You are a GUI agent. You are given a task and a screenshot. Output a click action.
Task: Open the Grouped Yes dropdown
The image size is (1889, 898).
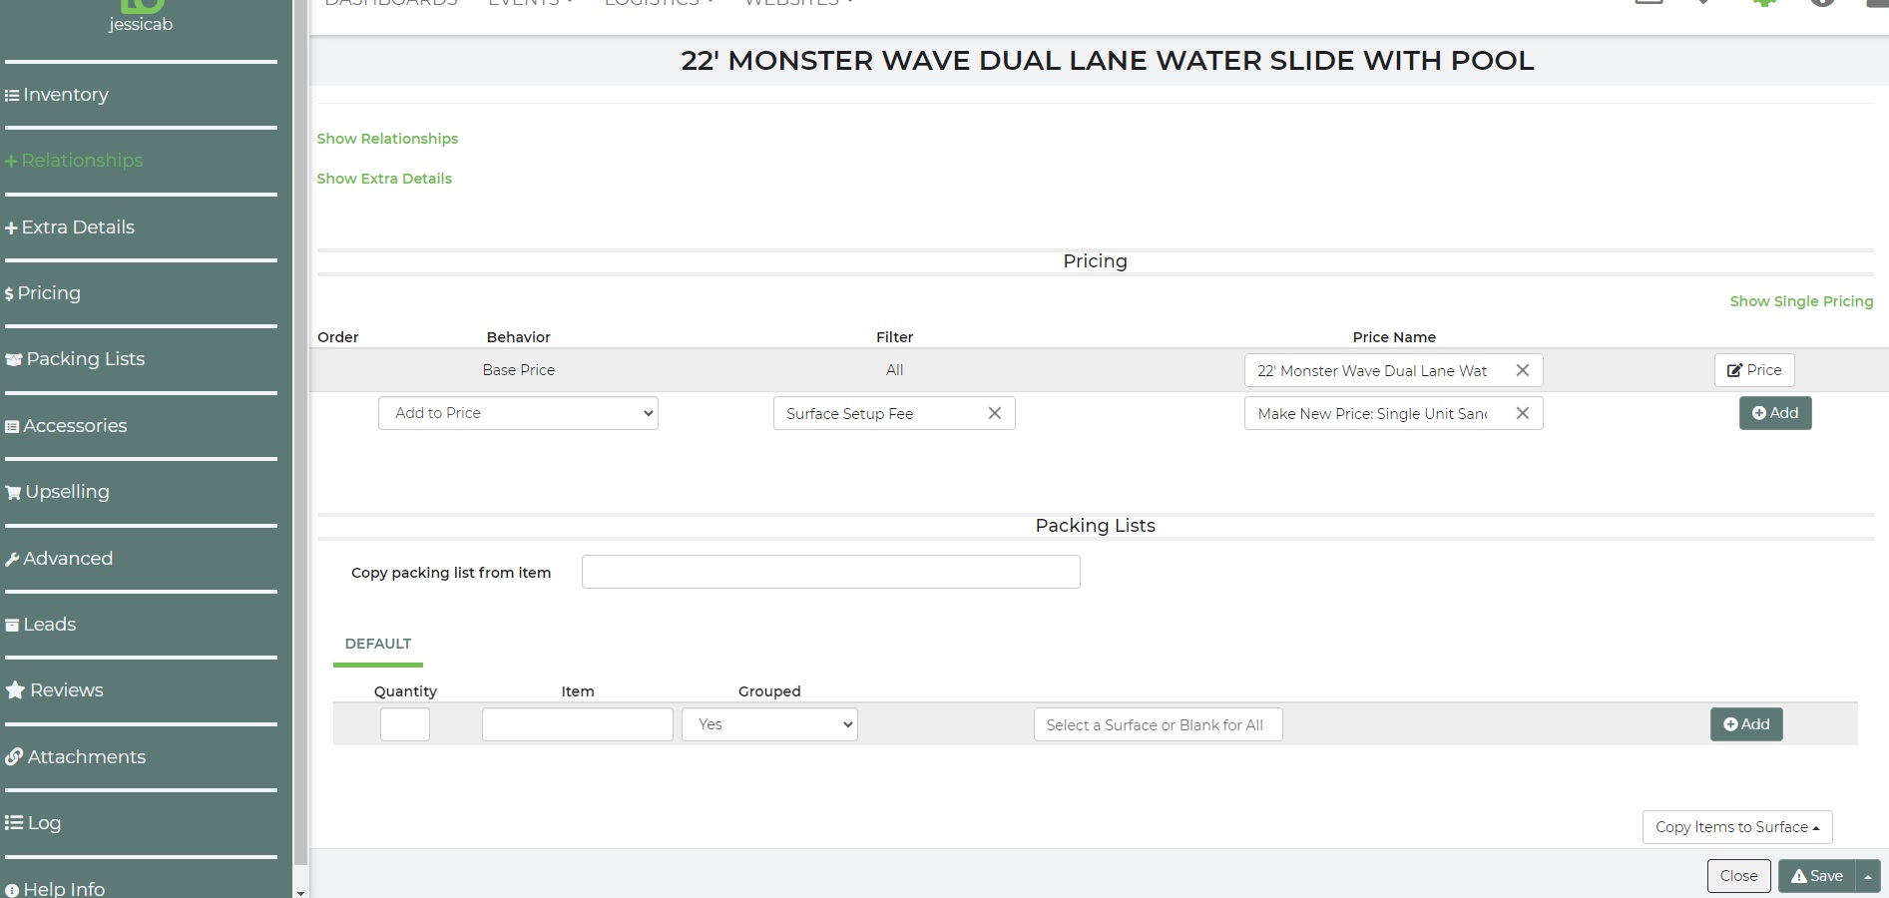click(768, 724)
